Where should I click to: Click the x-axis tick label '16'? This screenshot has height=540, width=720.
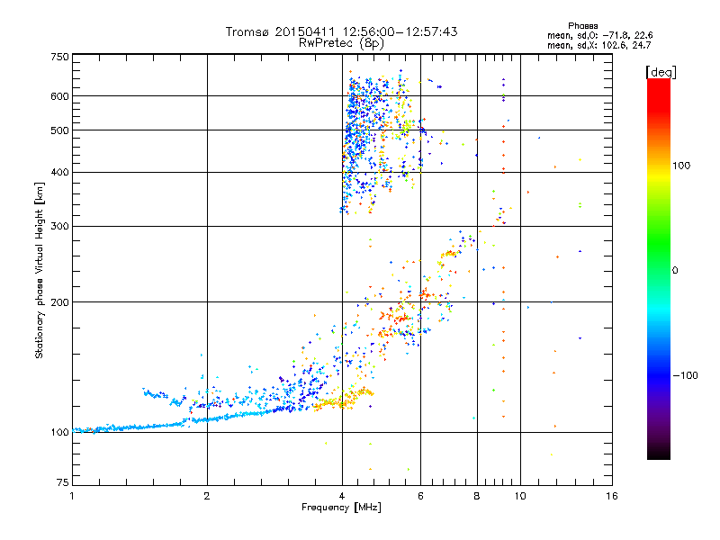(x=612, y=496)
